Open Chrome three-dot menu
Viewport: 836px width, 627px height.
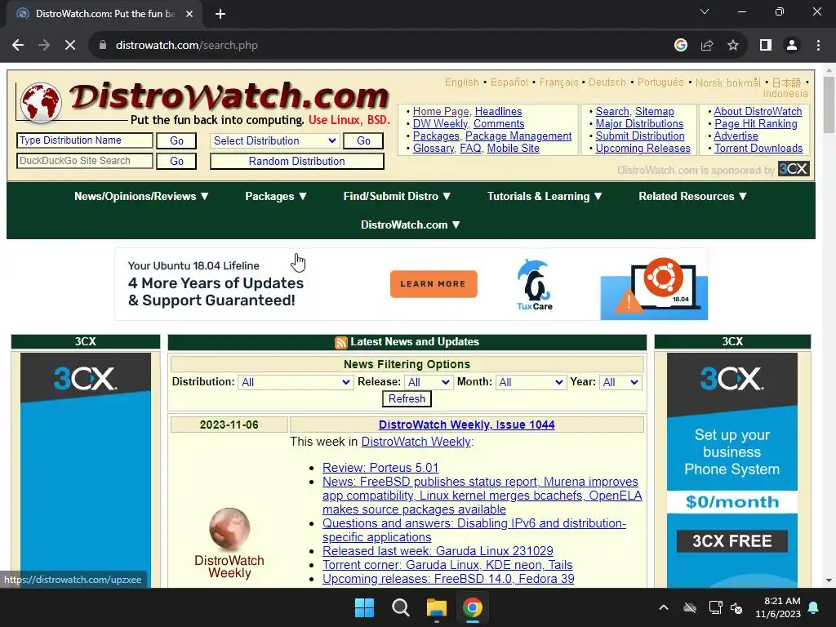pyautogui.click(x=818, y=46)
